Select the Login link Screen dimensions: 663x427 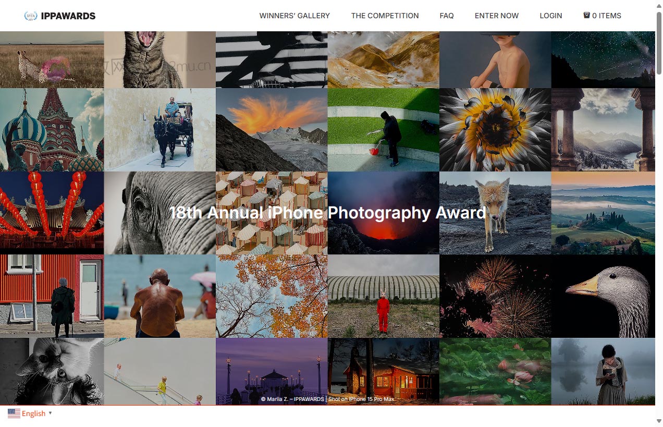pos(551,16)
